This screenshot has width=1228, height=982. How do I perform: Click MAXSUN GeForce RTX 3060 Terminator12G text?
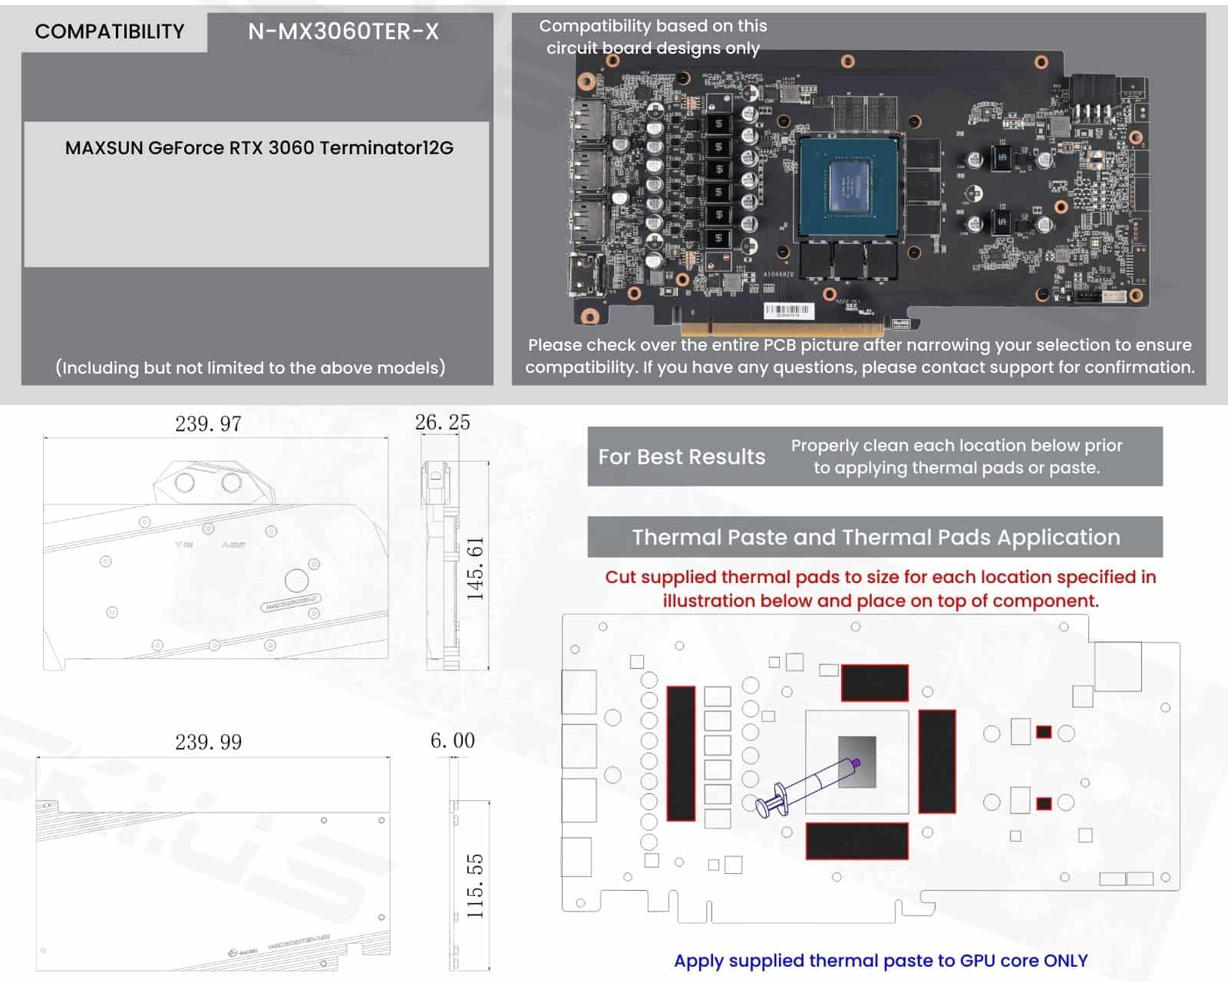coord(259,147)
